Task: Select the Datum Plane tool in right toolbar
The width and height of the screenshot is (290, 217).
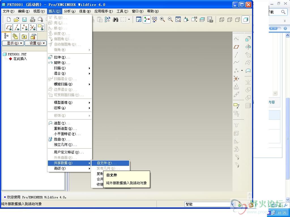Action: (236, 47)
